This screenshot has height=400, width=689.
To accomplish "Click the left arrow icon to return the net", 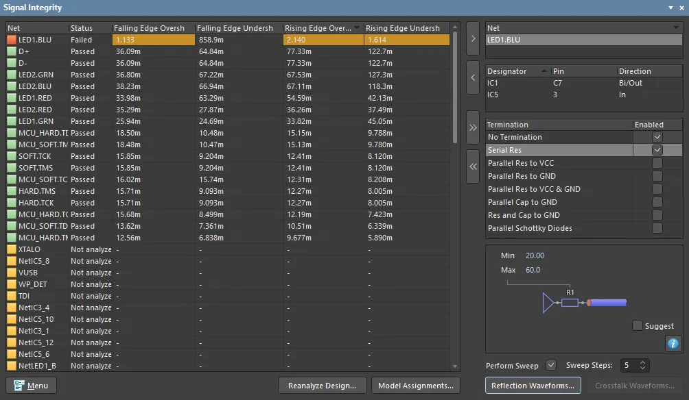I will click(x=472, y=77).
